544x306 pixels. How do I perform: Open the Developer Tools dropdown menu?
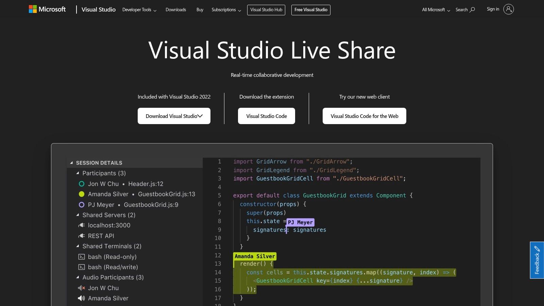[x=139, y=10]
